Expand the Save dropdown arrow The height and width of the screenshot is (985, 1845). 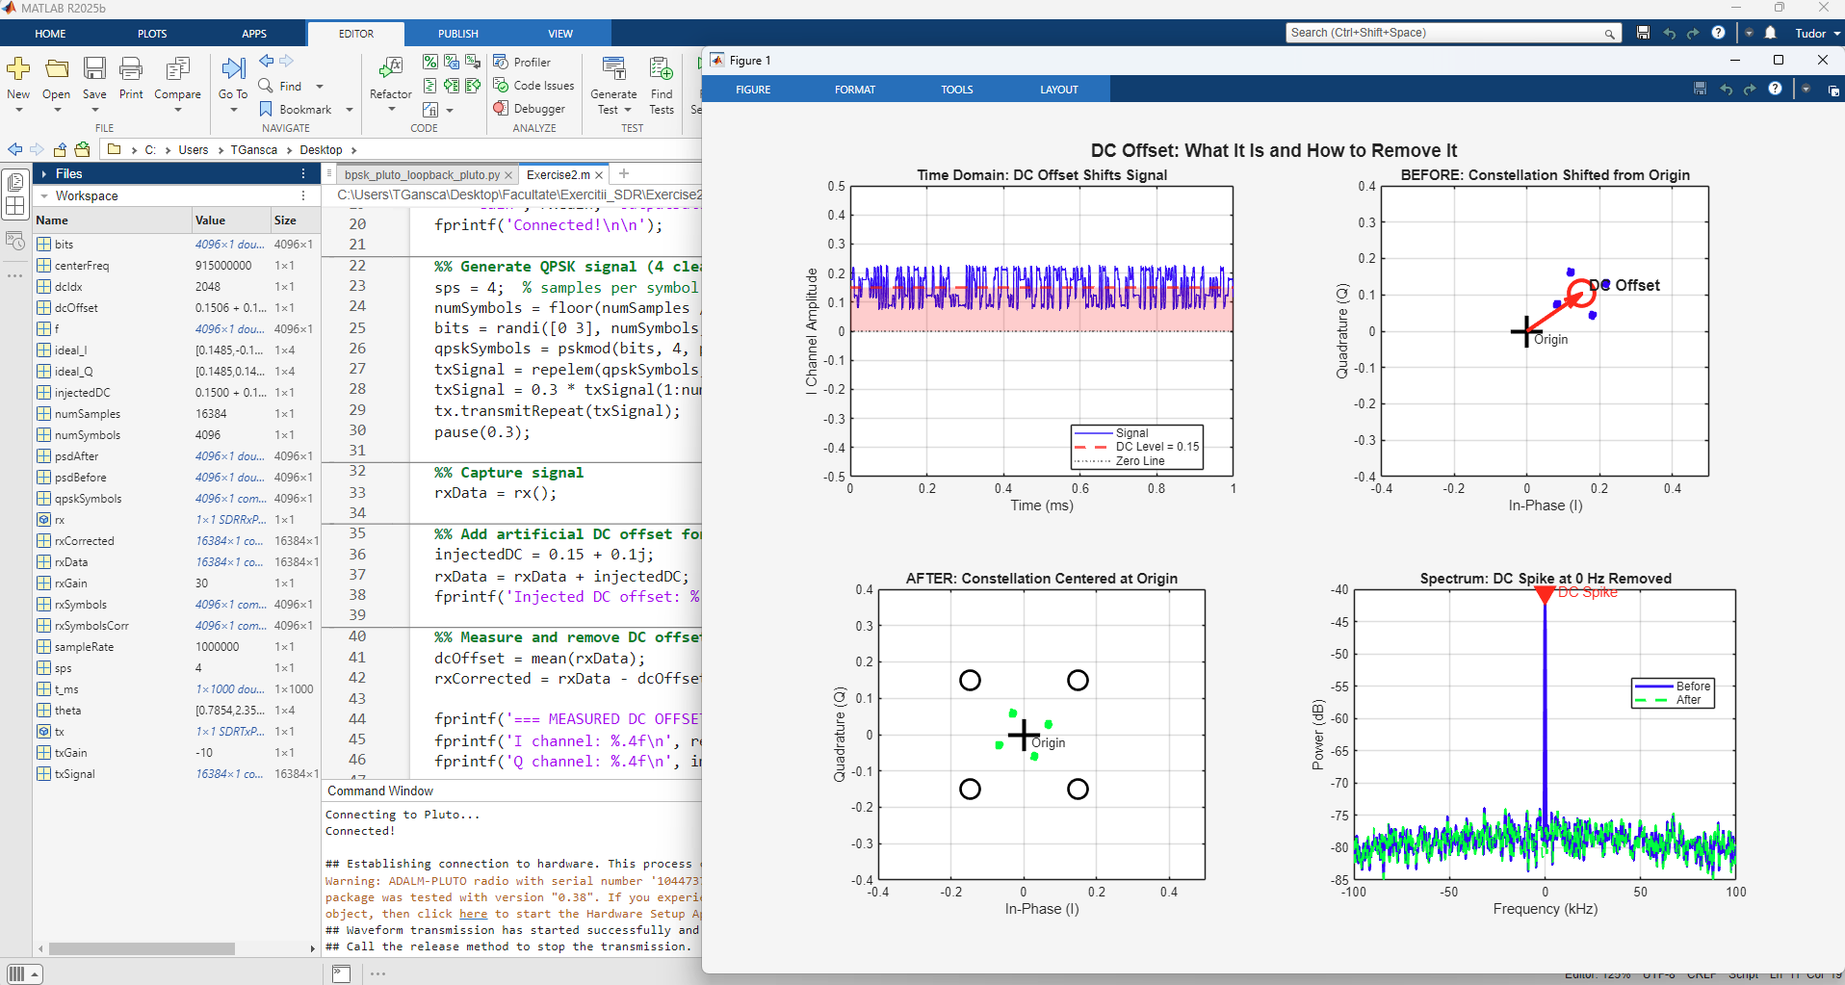pos(93,110)
